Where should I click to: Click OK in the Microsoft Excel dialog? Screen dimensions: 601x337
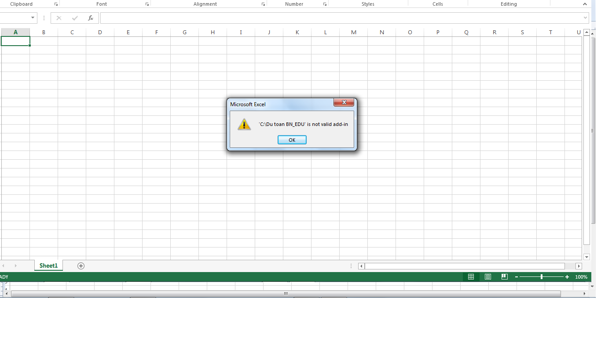292,140
